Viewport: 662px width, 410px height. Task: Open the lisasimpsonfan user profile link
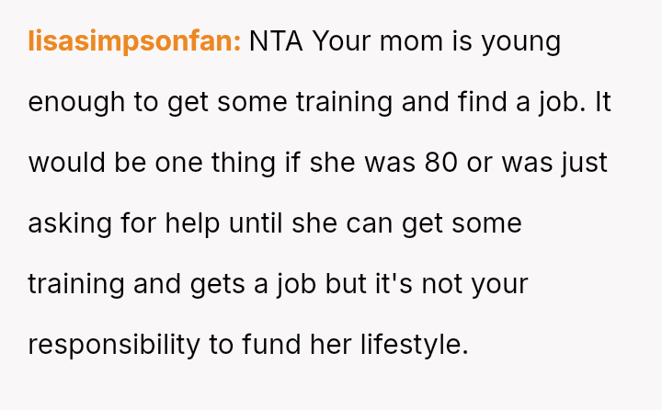pyautogui.click(x=134, y=41)
